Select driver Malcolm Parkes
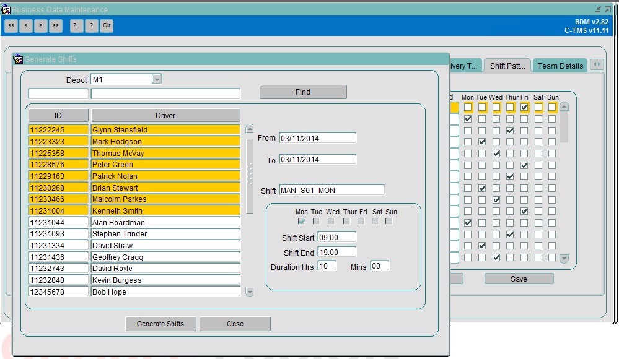This screenshot has height=359, width=619. pos(165,199)
